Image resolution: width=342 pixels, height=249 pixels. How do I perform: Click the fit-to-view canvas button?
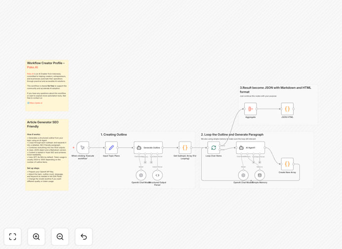(x=13, y=237)
